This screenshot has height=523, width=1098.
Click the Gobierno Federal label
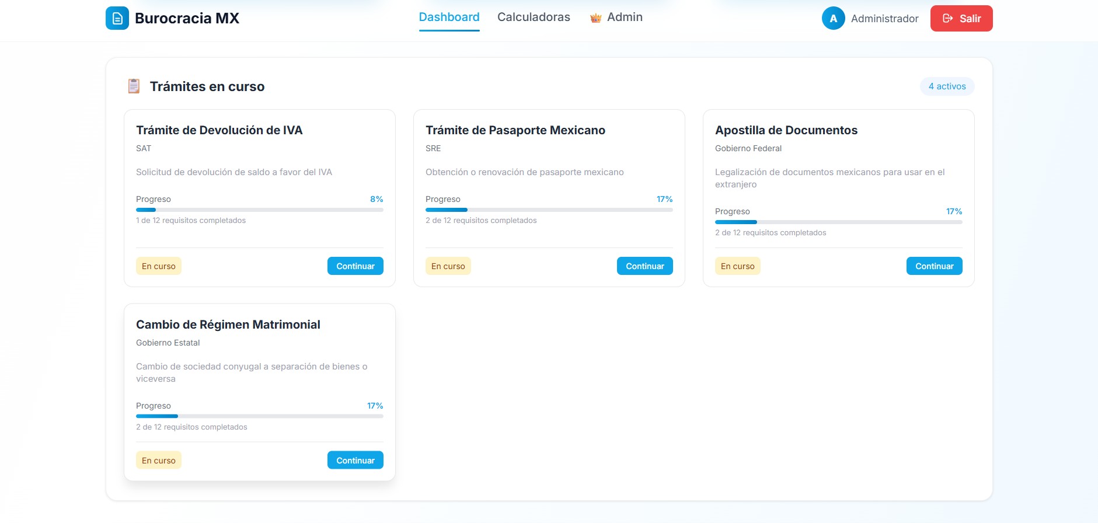(748, 148)
